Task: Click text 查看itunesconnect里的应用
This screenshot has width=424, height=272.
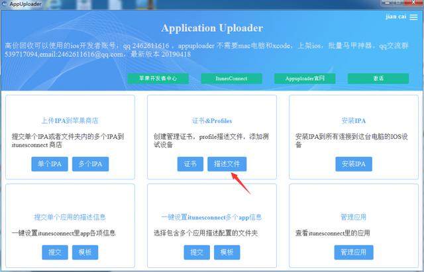Action: (x=333, y=233)
